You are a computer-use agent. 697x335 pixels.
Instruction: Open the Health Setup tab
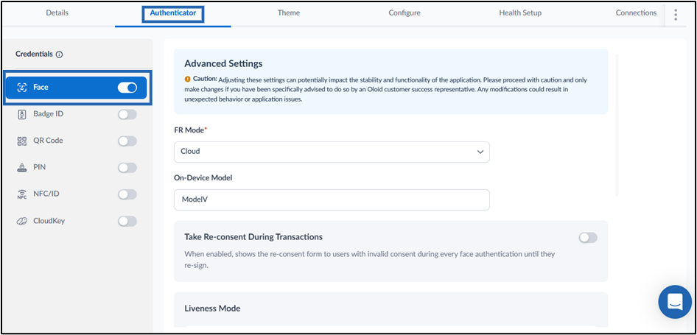520,13
